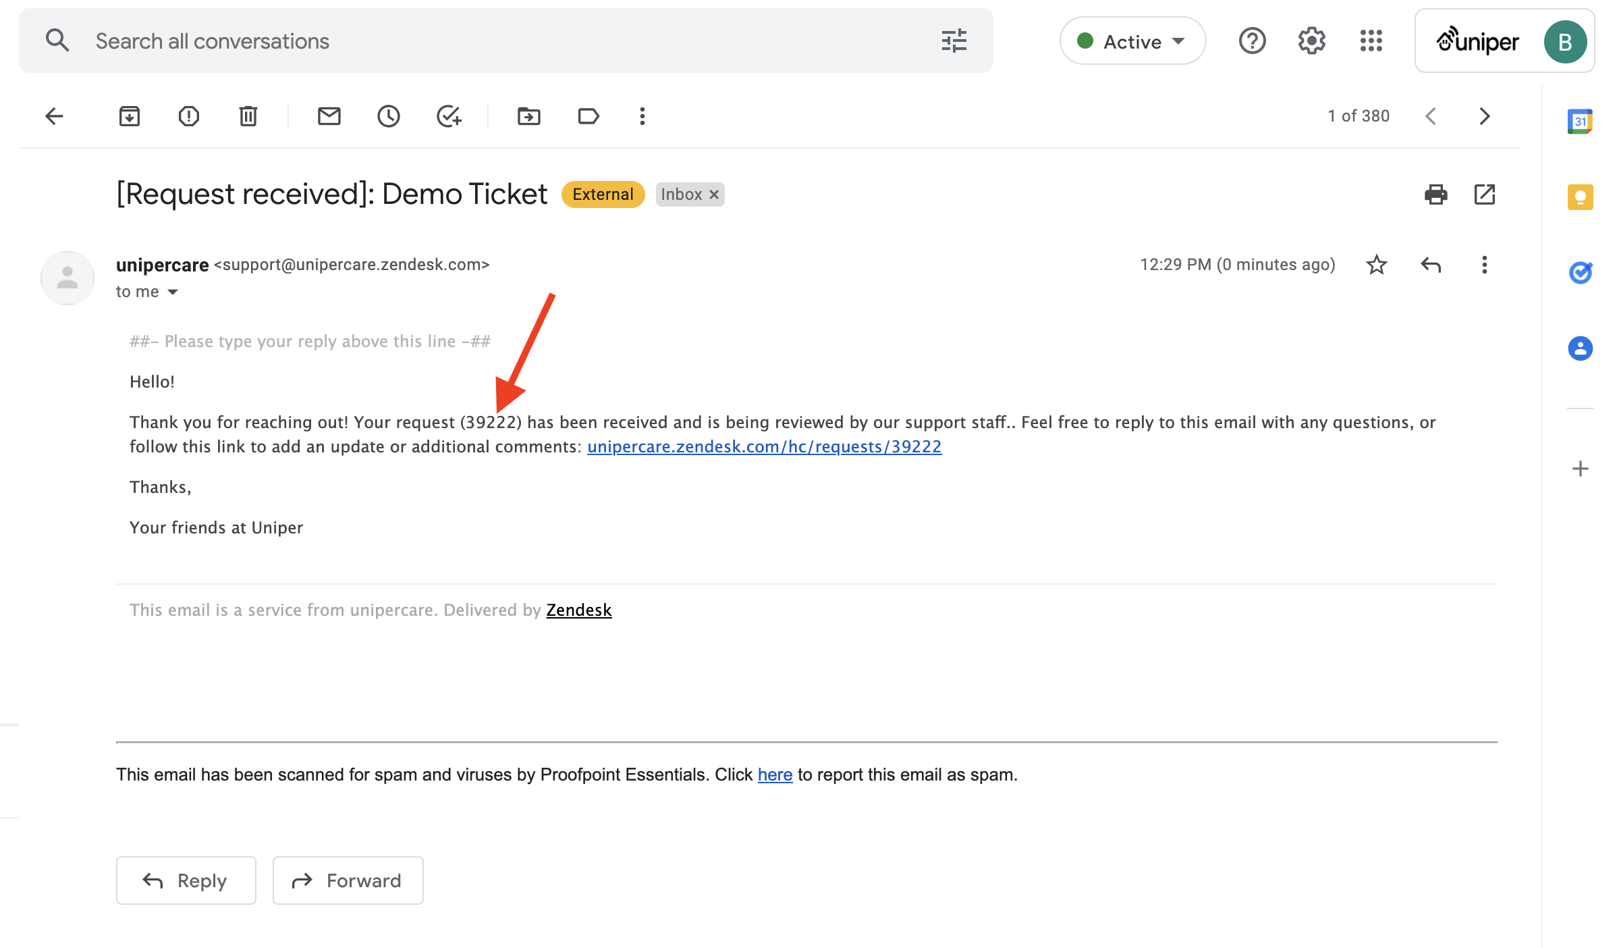Go to older conversation arrow
The width and height of the screenshot is (1617, 948).
1484,116
